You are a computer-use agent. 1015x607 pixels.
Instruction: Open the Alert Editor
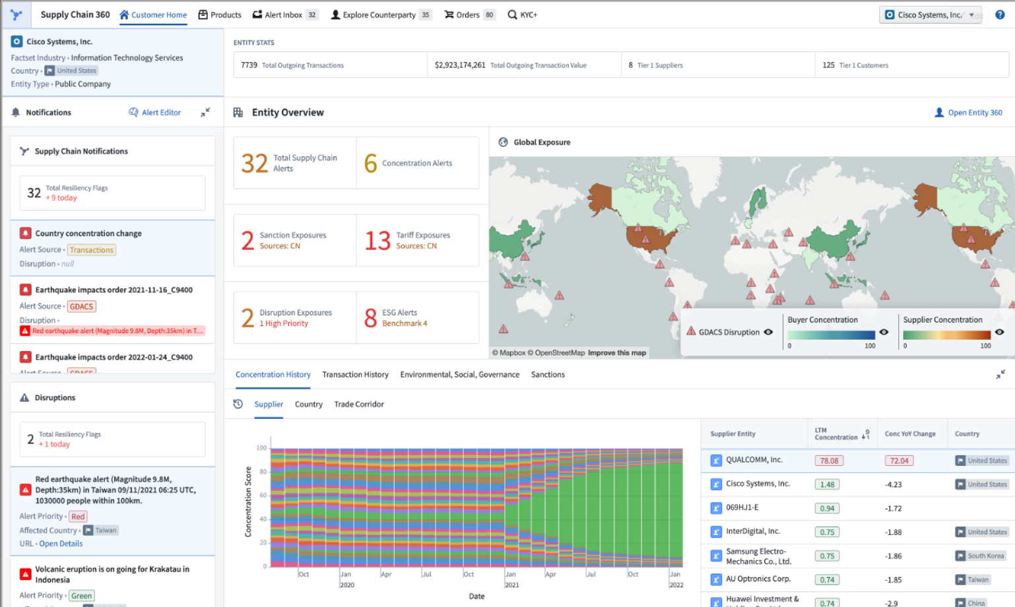point(154,112)
